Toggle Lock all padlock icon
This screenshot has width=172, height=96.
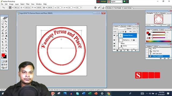(x=126, y=31)
